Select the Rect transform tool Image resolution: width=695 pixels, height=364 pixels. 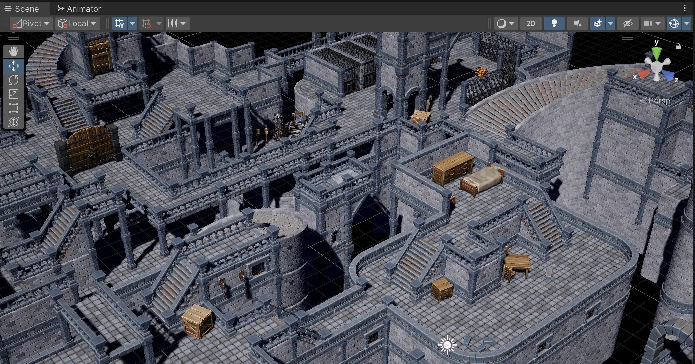coord(13,108)
